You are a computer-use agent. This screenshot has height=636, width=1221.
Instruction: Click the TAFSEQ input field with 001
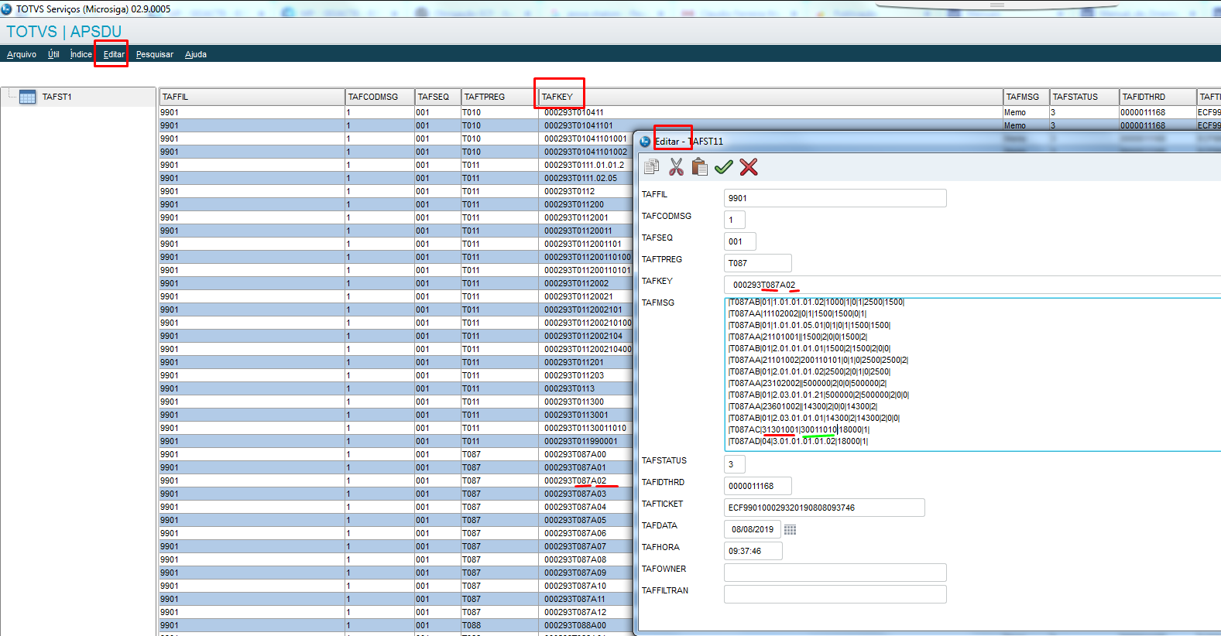click(739, 241)
